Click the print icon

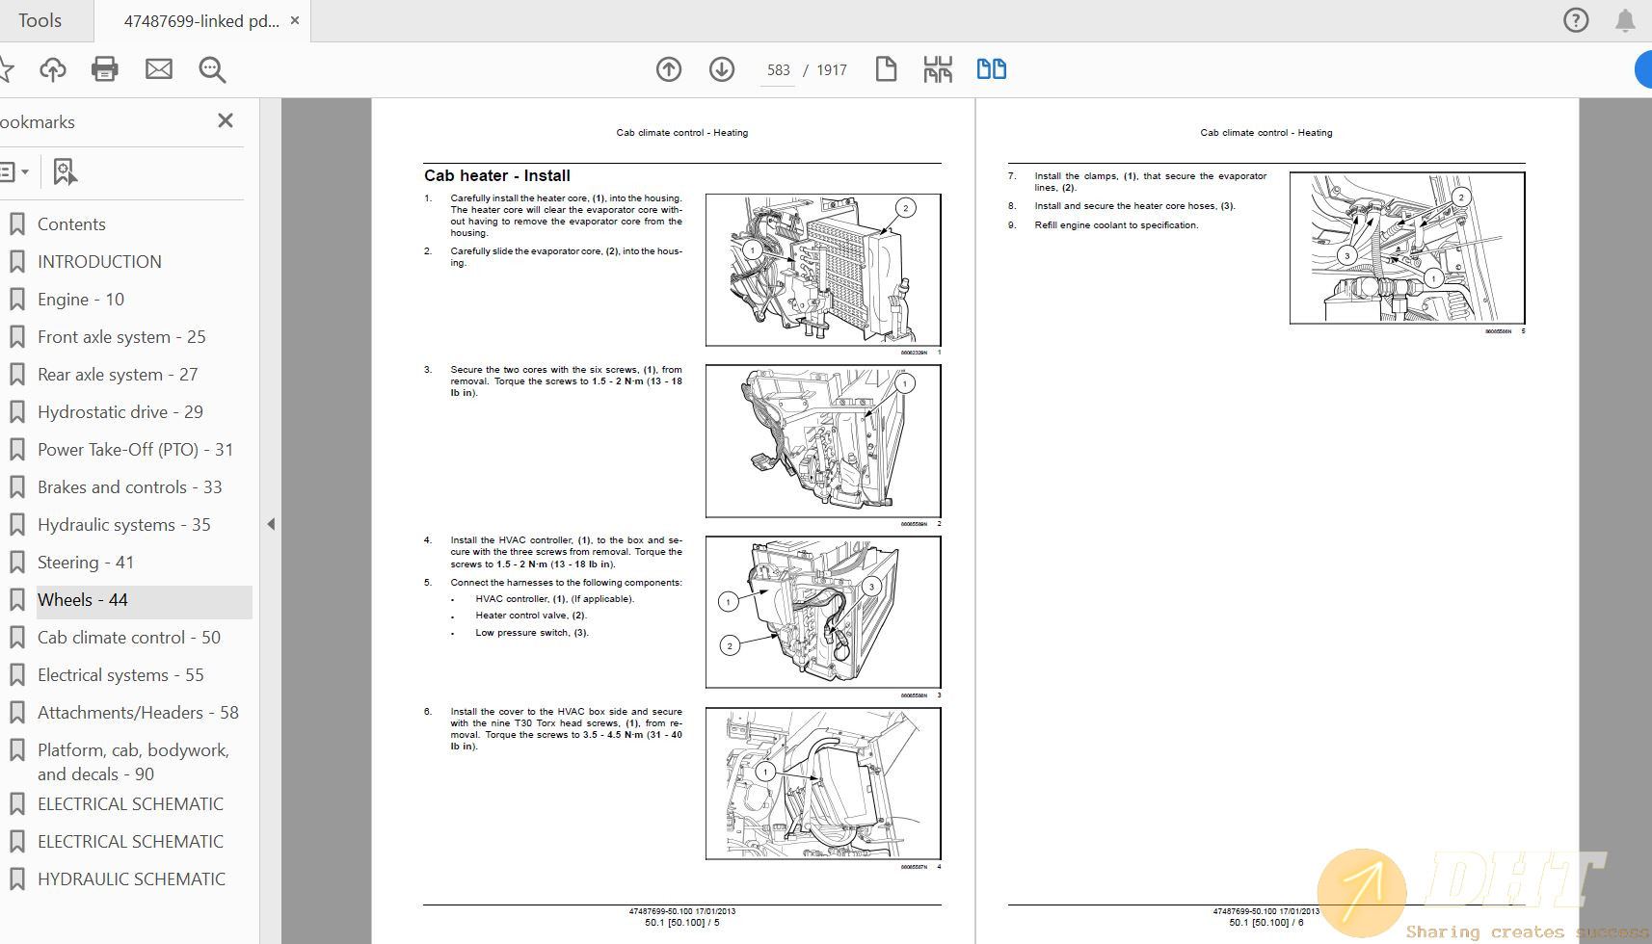(105, 69)
